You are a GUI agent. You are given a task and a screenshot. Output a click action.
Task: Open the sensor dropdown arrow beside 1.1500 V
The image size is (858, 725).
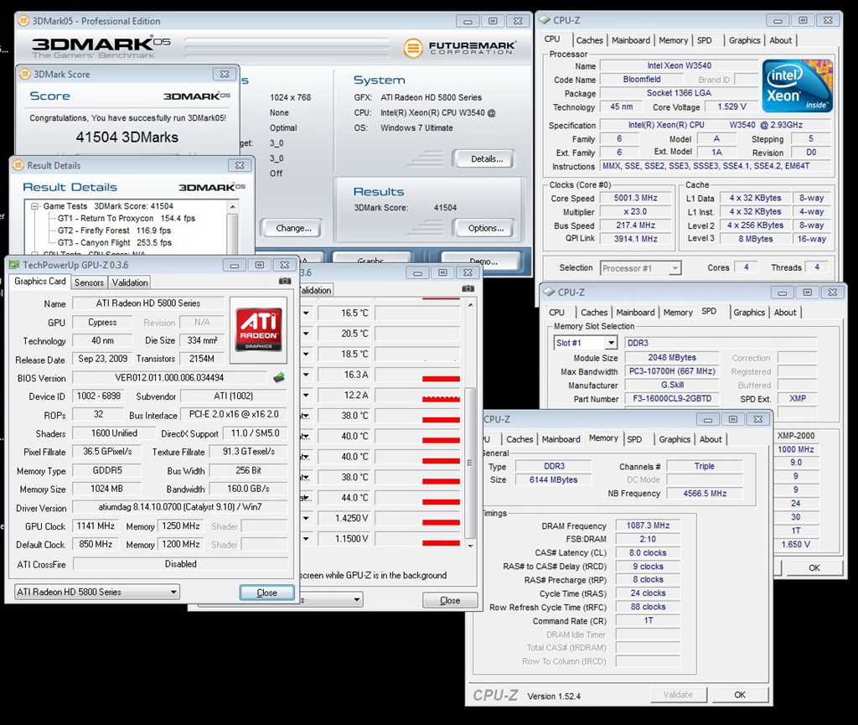tap(306, 539)
